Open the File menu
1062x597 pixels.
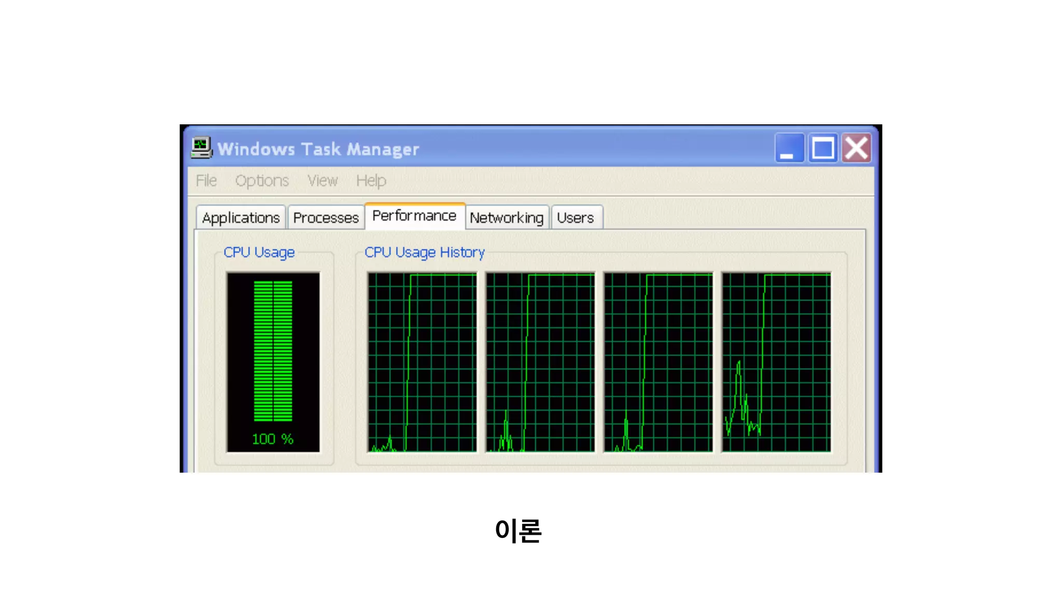click(x=206, y=180)
